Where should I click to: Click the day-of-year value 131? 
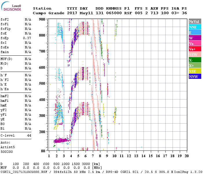pyautogui.click(x=99, y=13)
